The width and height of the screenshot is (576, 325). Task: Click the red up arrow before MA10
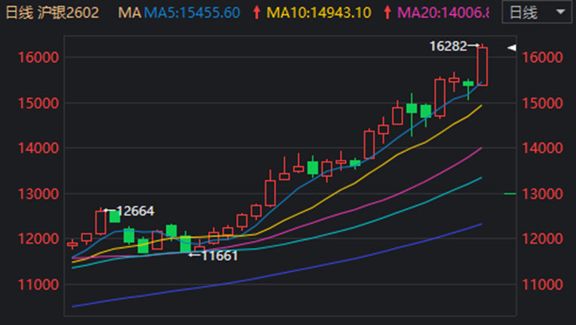click(x=258, y=13)
